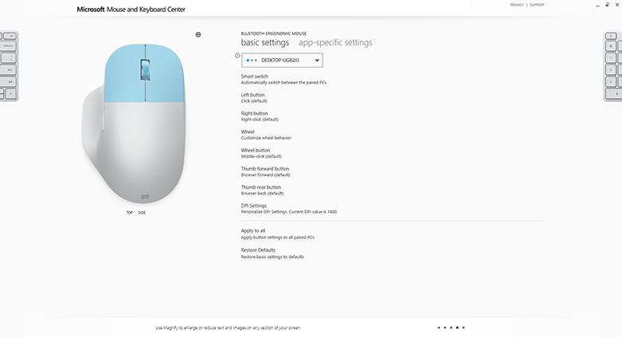Open the SUPPORT link
The width and height of the screenshot is (622, 337).
[x=537, y=5]
